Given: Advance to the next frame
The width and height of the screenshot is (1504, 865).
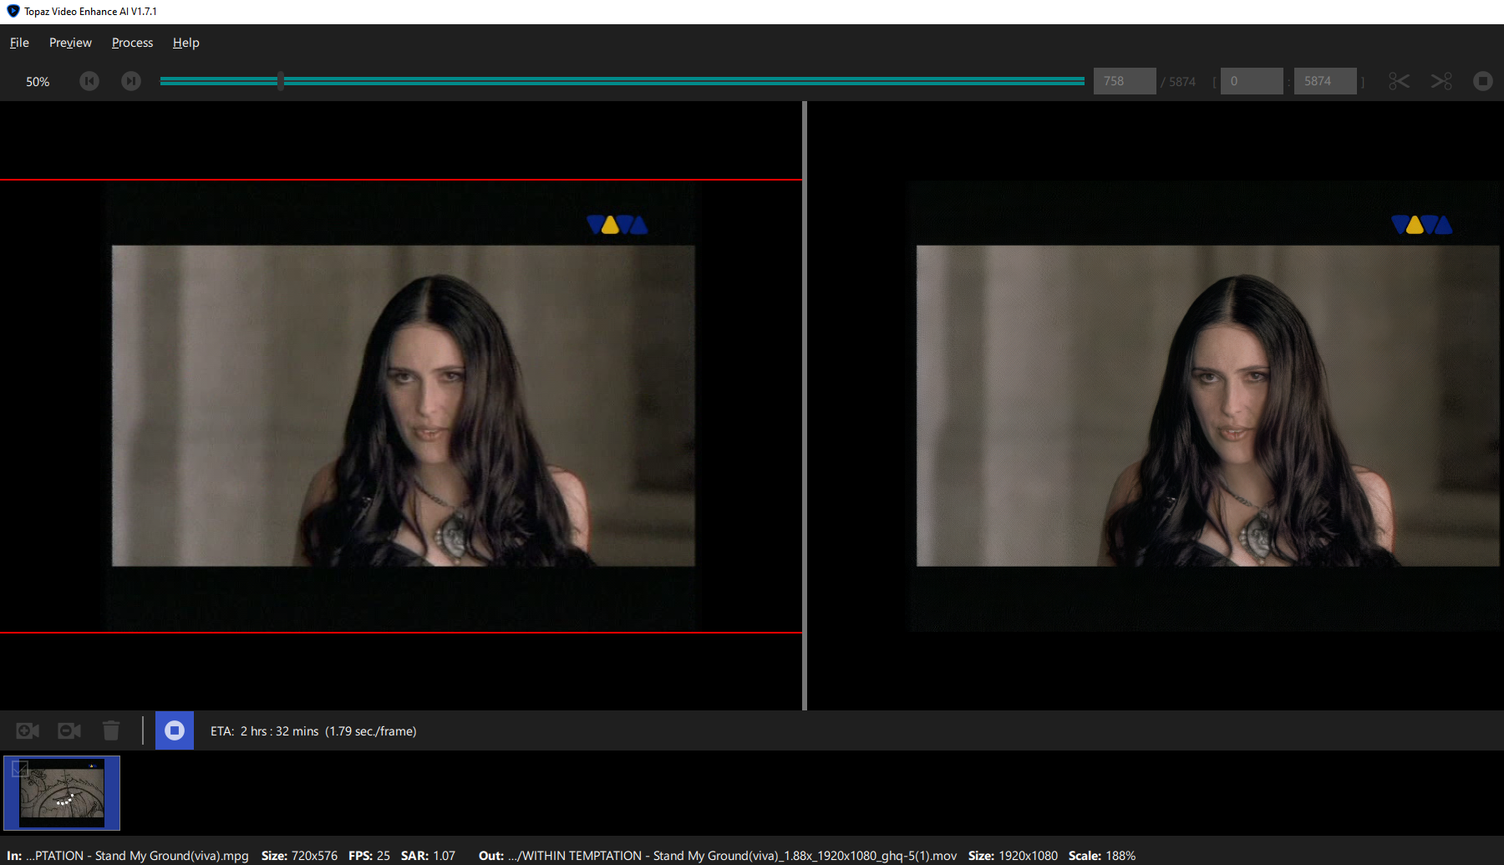Looking at the screenshot, I should [x=131, y=81].
